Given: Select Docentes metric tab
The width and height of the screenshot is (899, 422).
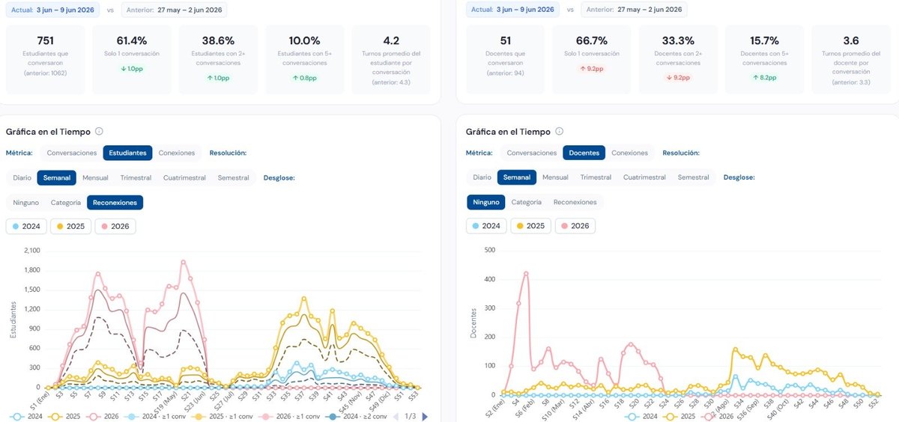Looking at the screenshot, I should 584,153.
